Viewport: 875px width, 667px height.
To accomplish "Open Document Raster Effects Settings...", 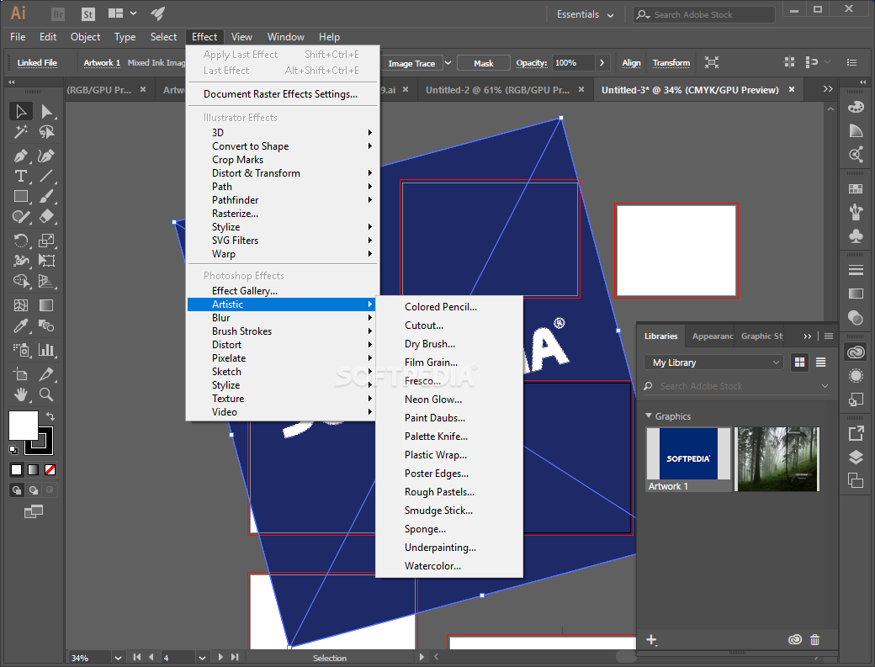I will point(281,94).
